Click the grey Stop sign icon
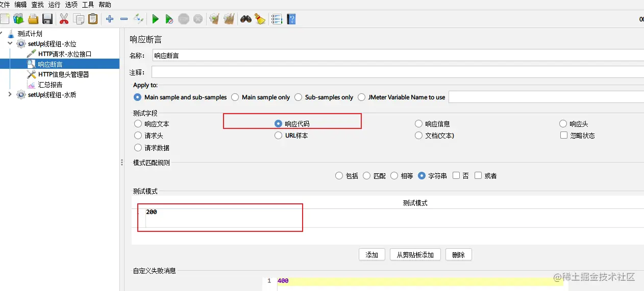 click(184, 19)
